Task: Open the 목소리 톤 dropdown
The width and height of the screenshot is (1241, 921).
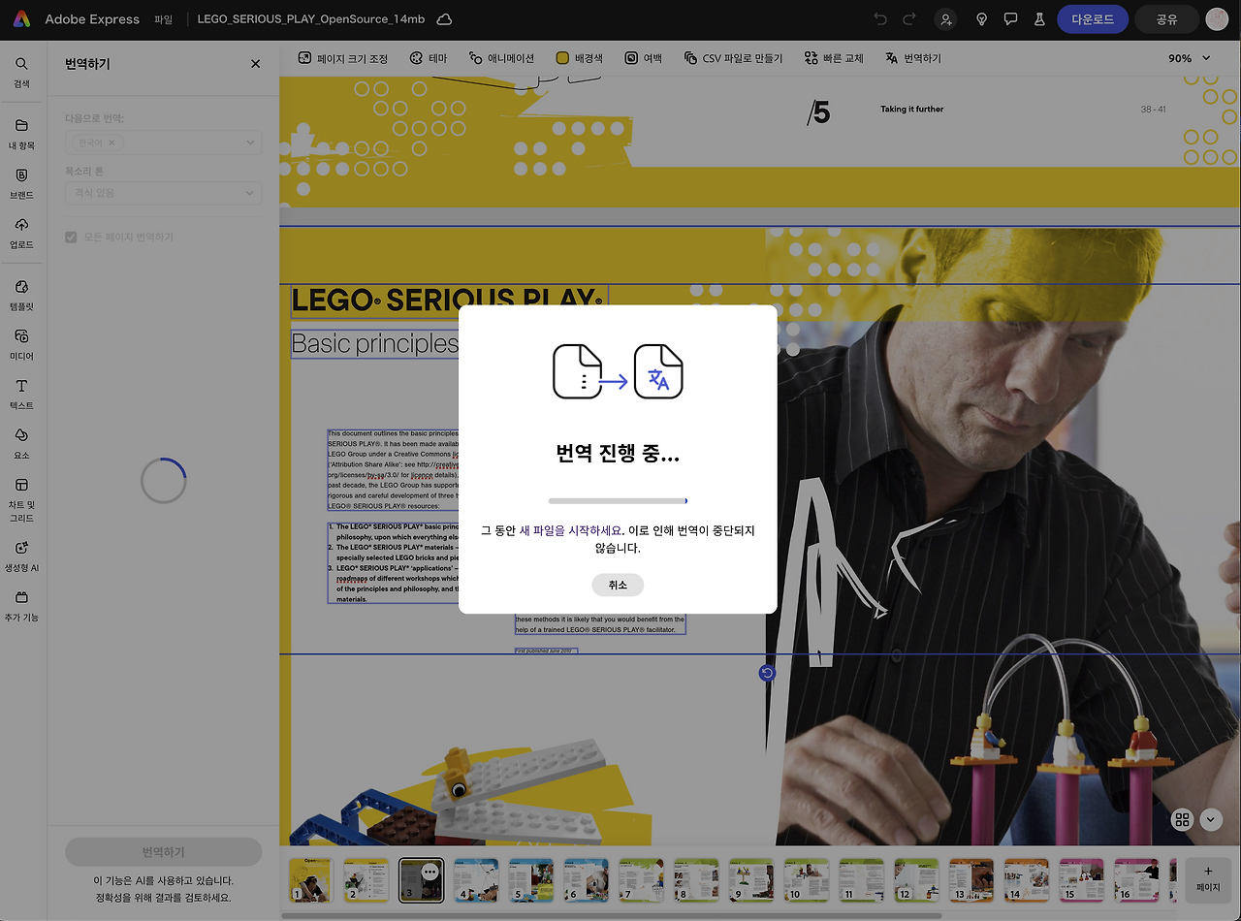Action: [x=164, y=193]
